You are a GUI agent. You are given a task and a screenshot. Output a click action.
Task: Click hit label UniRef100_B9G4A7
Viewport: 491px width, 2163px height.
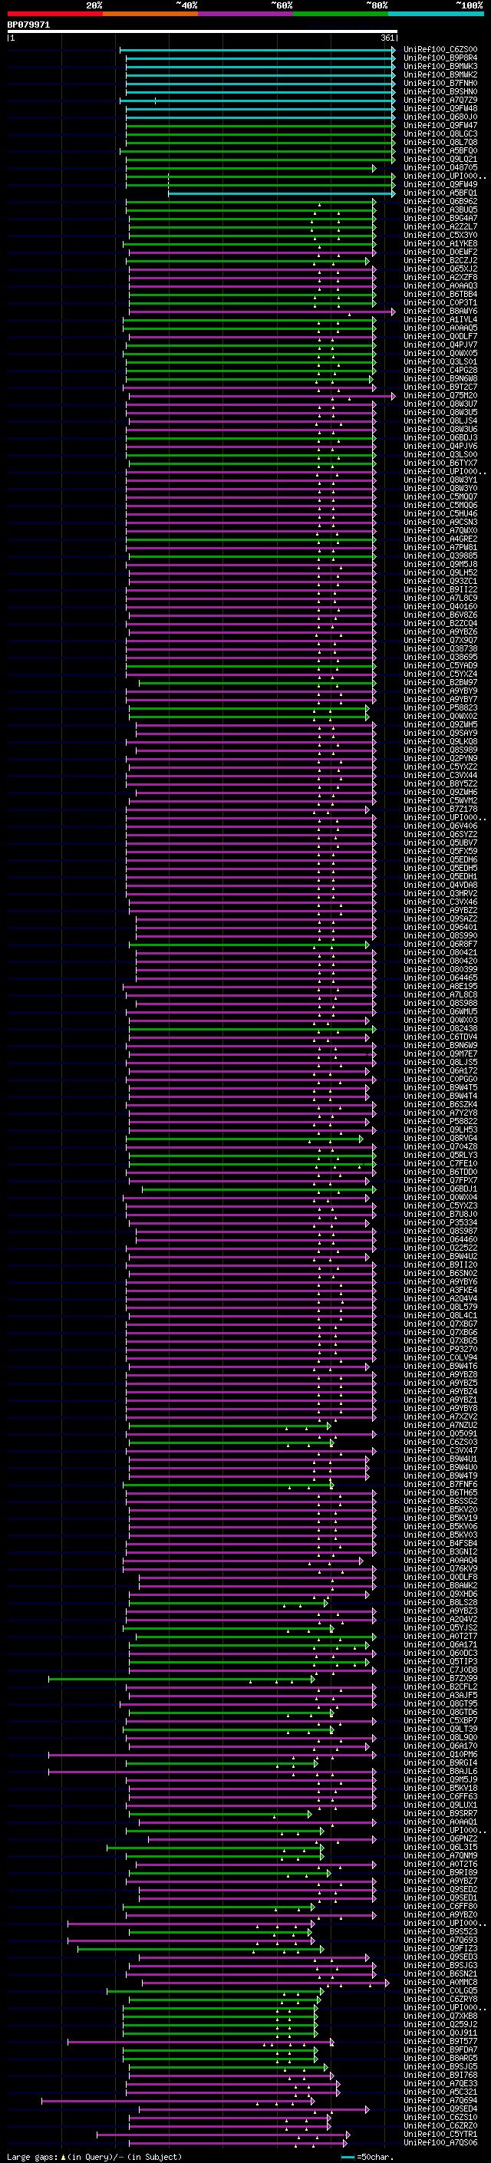tap(440, 219)
